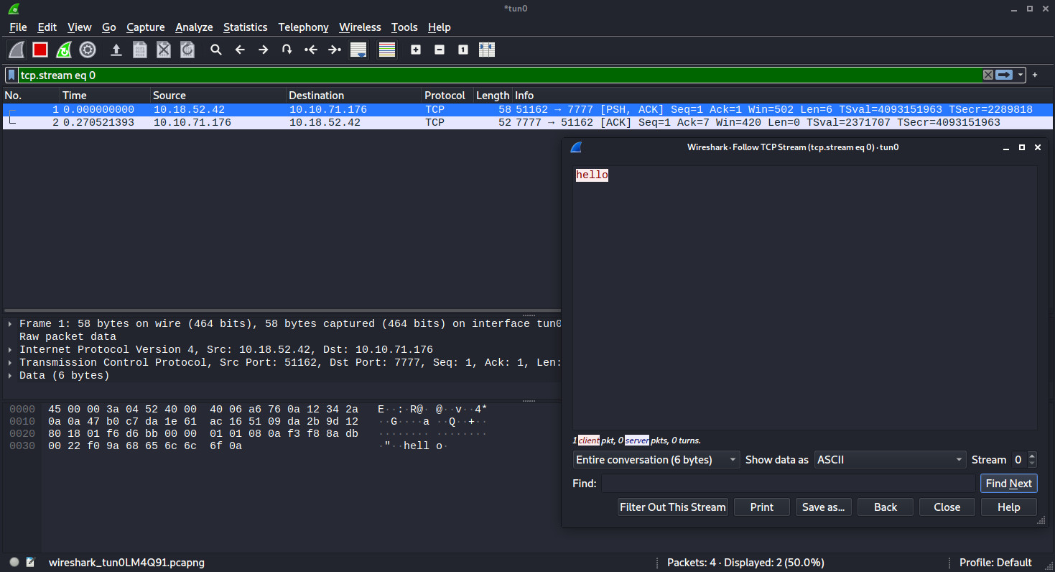Open the Analyze menu
Image resolution: width=1055 pixels, height=572 pixels.
(194, 27)
